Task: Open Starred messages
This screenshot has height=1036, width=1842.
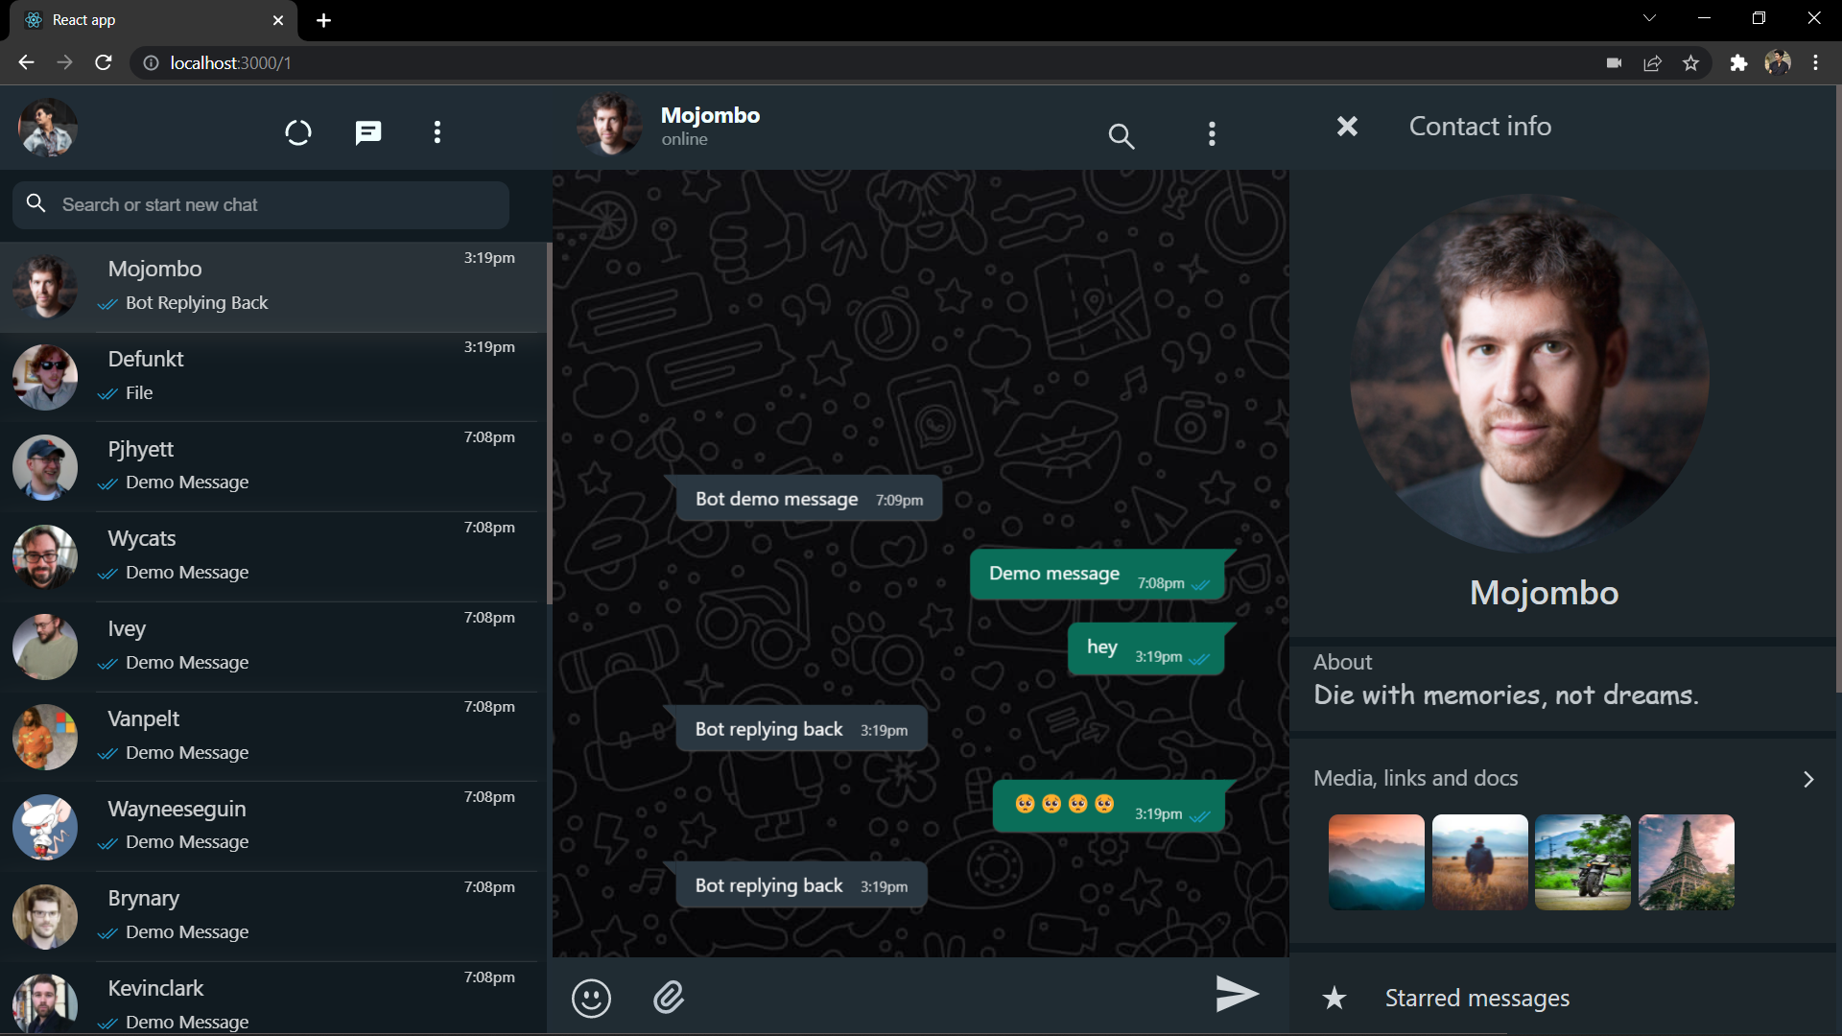Action: 1476,998
